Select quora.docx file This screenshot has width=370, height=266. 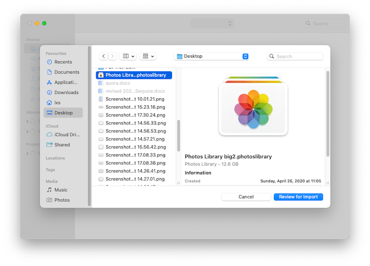[x=134, y=83]
